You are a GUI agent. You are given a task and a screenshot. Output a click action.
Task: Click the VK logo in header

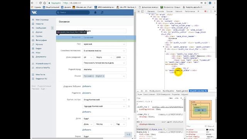pyautogui.click(x=34, y=12)
